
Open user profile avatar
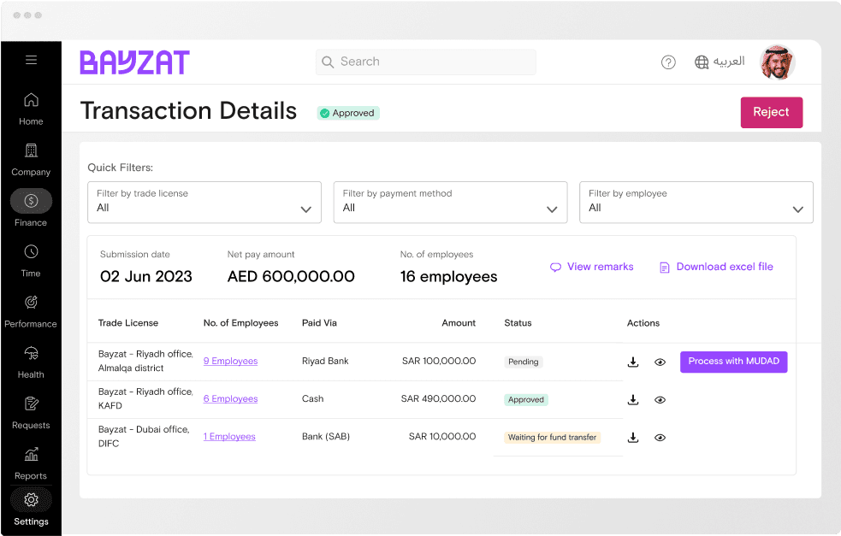[777, 62]
